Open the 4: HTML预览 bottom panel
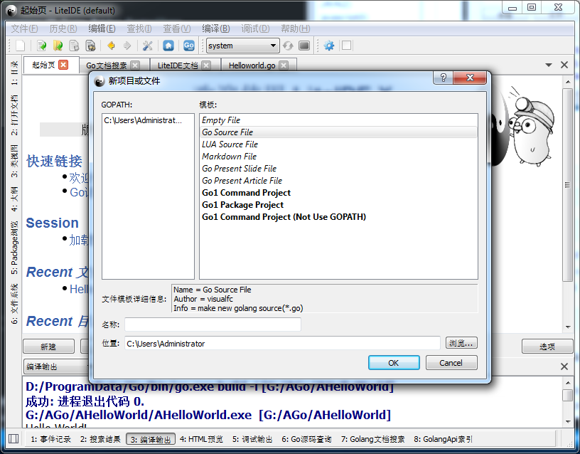Screen dimensions: 580x454 point(201,439)
